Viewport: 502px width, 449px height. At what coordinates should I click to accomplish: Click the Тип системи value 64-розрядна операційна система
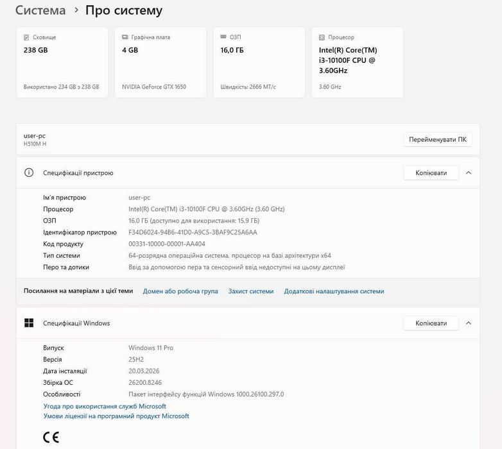(x=230, y=255)
